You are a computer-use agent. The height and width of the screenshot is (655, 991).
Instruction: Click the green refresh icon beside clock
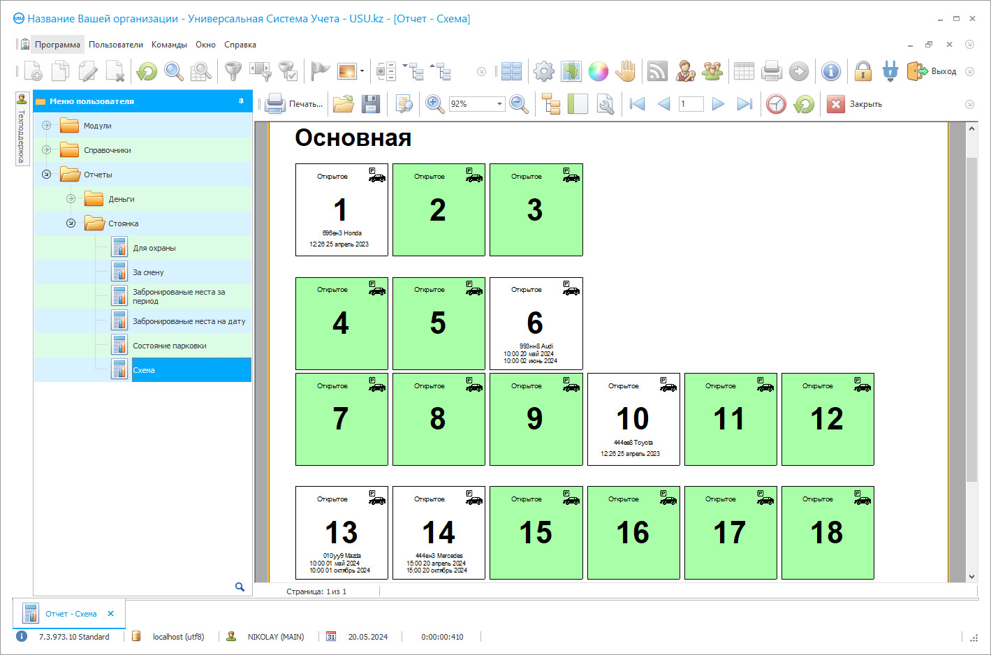(x=804, y=104)
